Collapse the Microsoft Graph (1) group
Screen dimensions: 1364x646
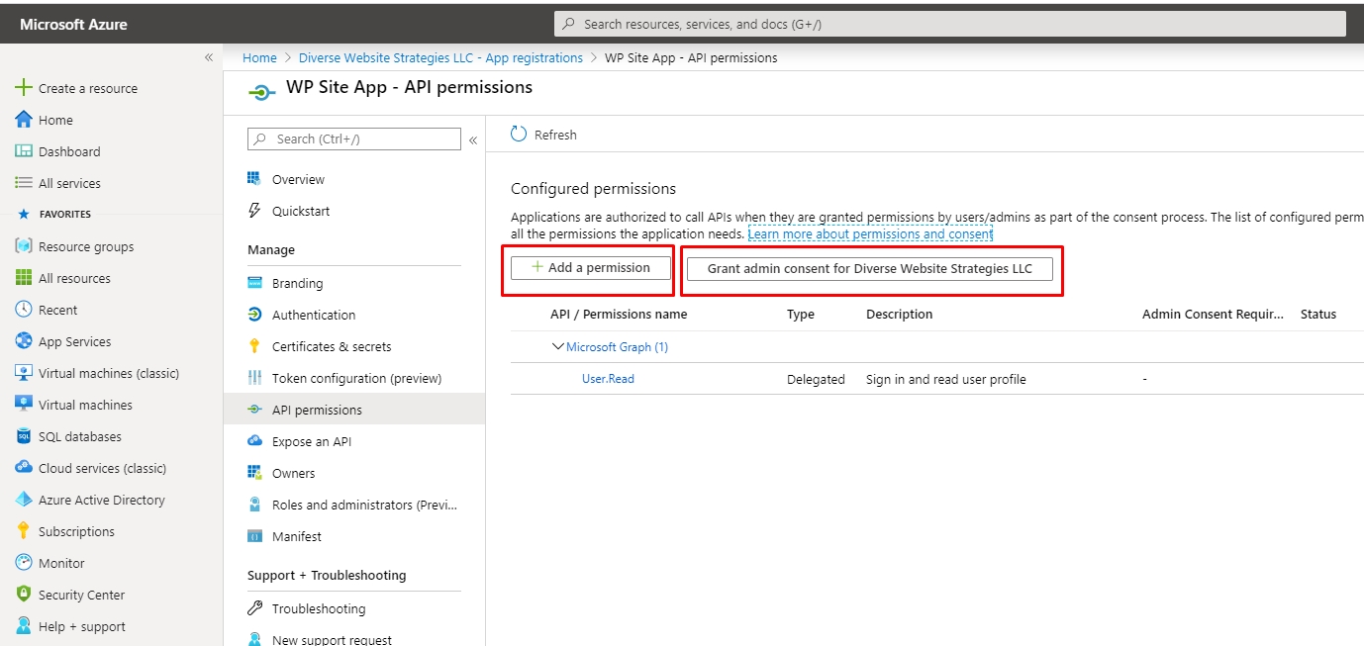click(x=557, y=347)
